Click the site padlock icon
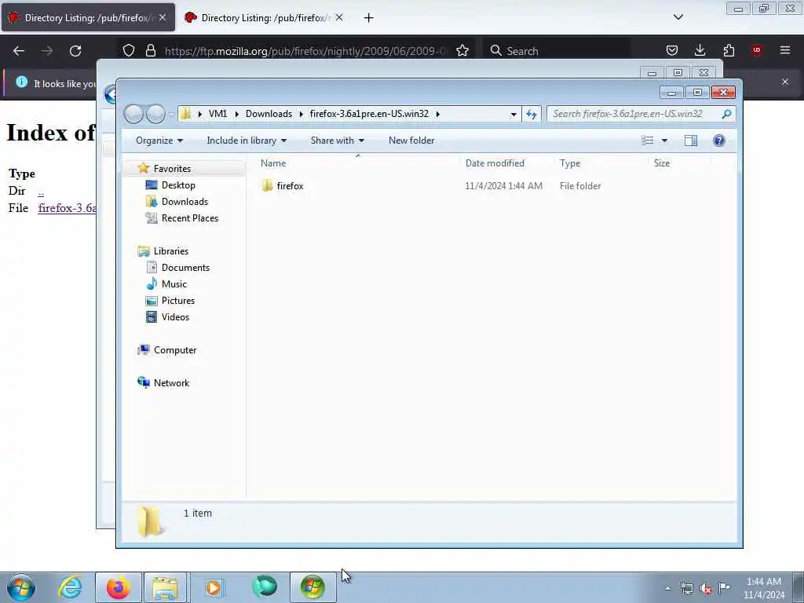Screen dimensions: 804x603 (150, 51)
